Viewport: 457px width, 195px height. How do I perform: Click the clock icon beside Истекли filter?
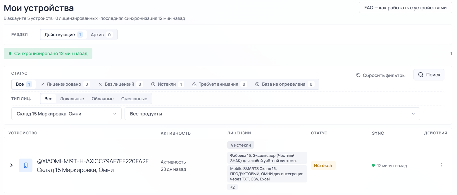153,84
